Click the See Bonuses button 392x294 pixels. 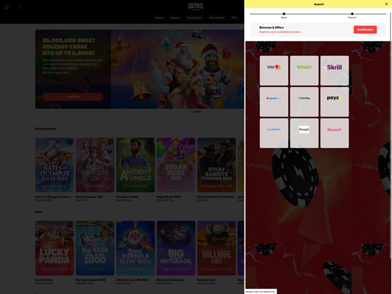[x=365, y=29]
